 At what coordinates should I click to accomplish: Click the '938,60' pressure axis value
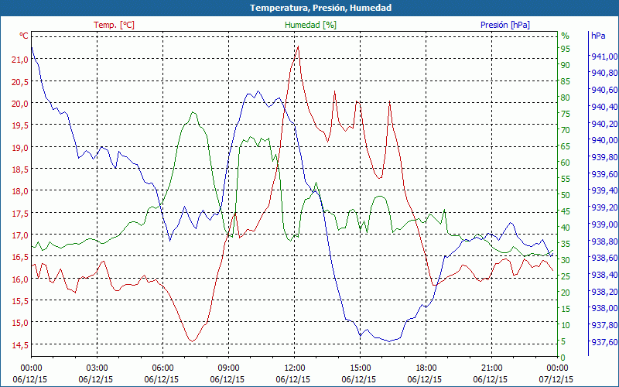point(604,258)
